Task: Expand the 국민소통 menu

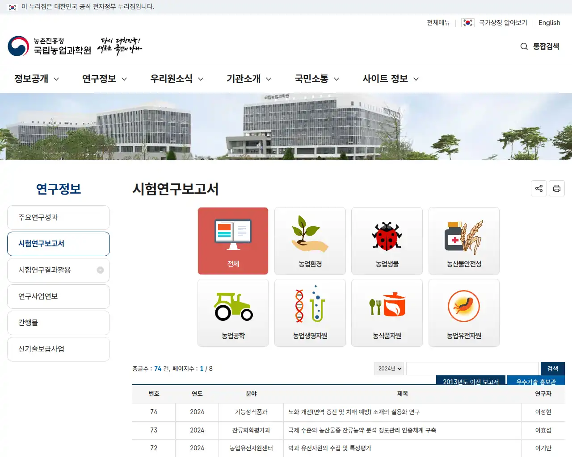Action: coord(317,79)
